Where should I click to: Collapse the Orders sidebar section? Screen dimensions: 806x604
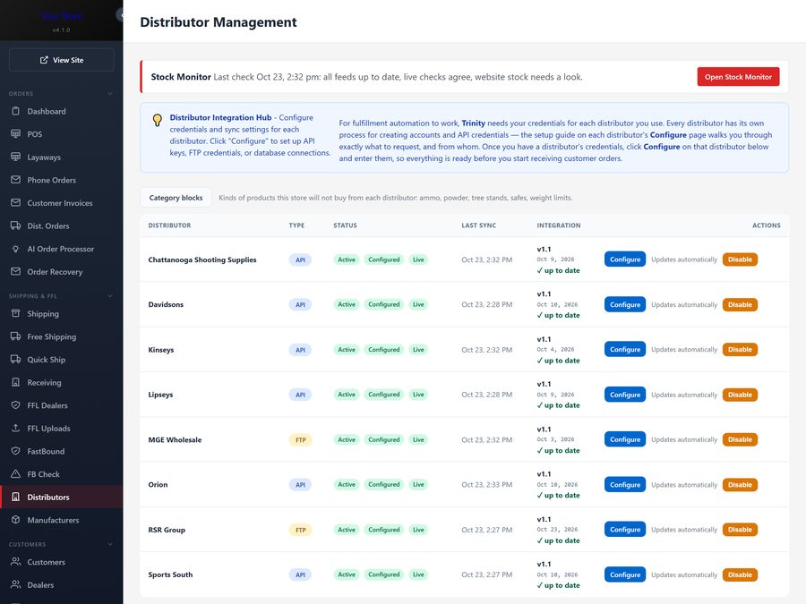pos(110,93)
